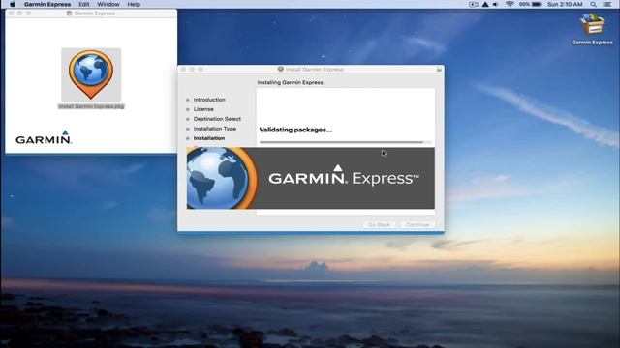Click the Wi-Fi status icon
This screenshot has height=348, width=620.
click(x=510, y=4)
